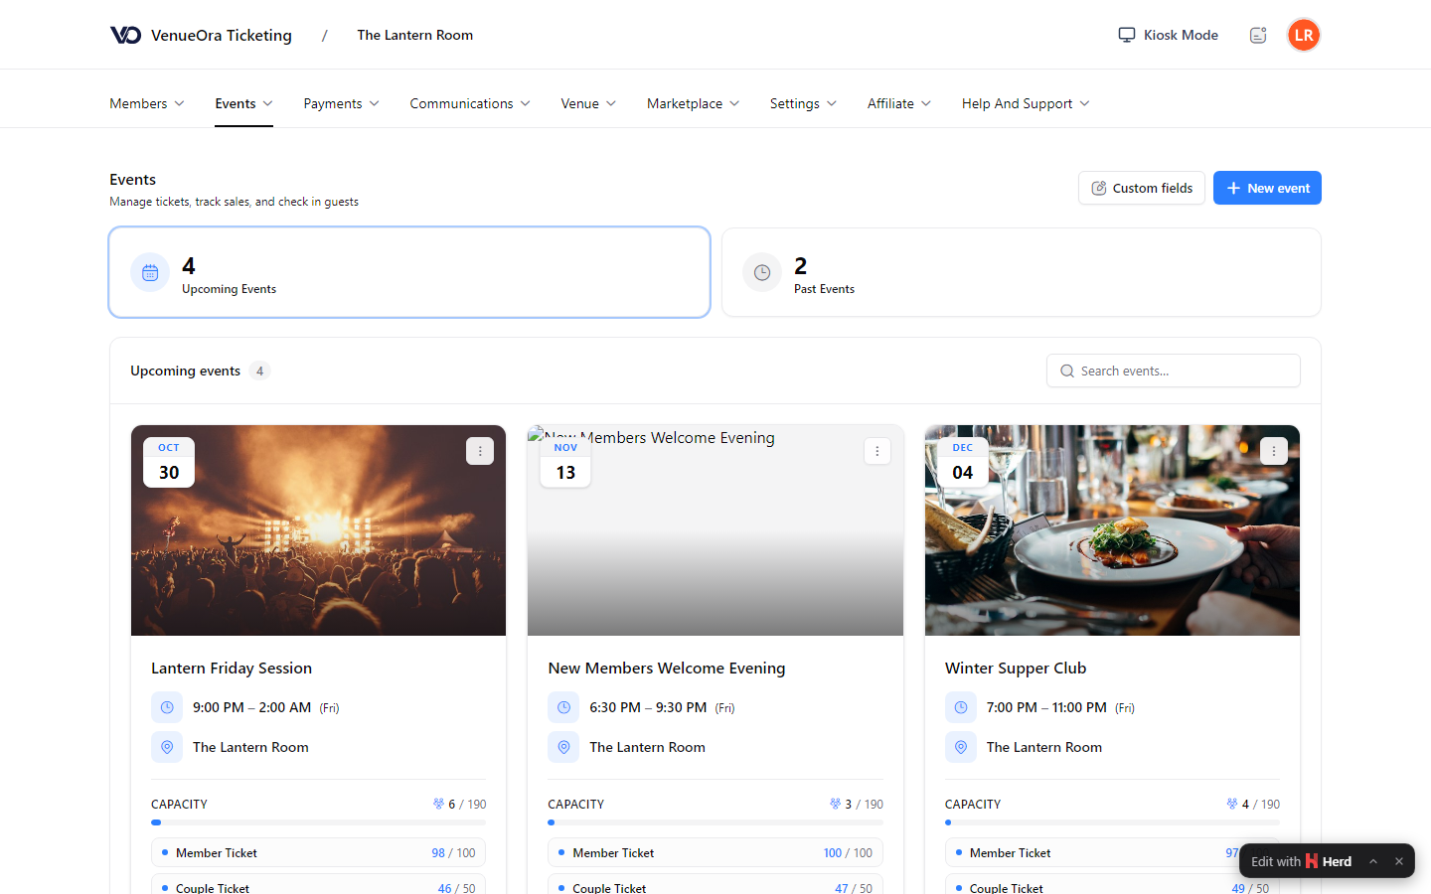Click the calendar icon in Upcoming Events card

150,272
